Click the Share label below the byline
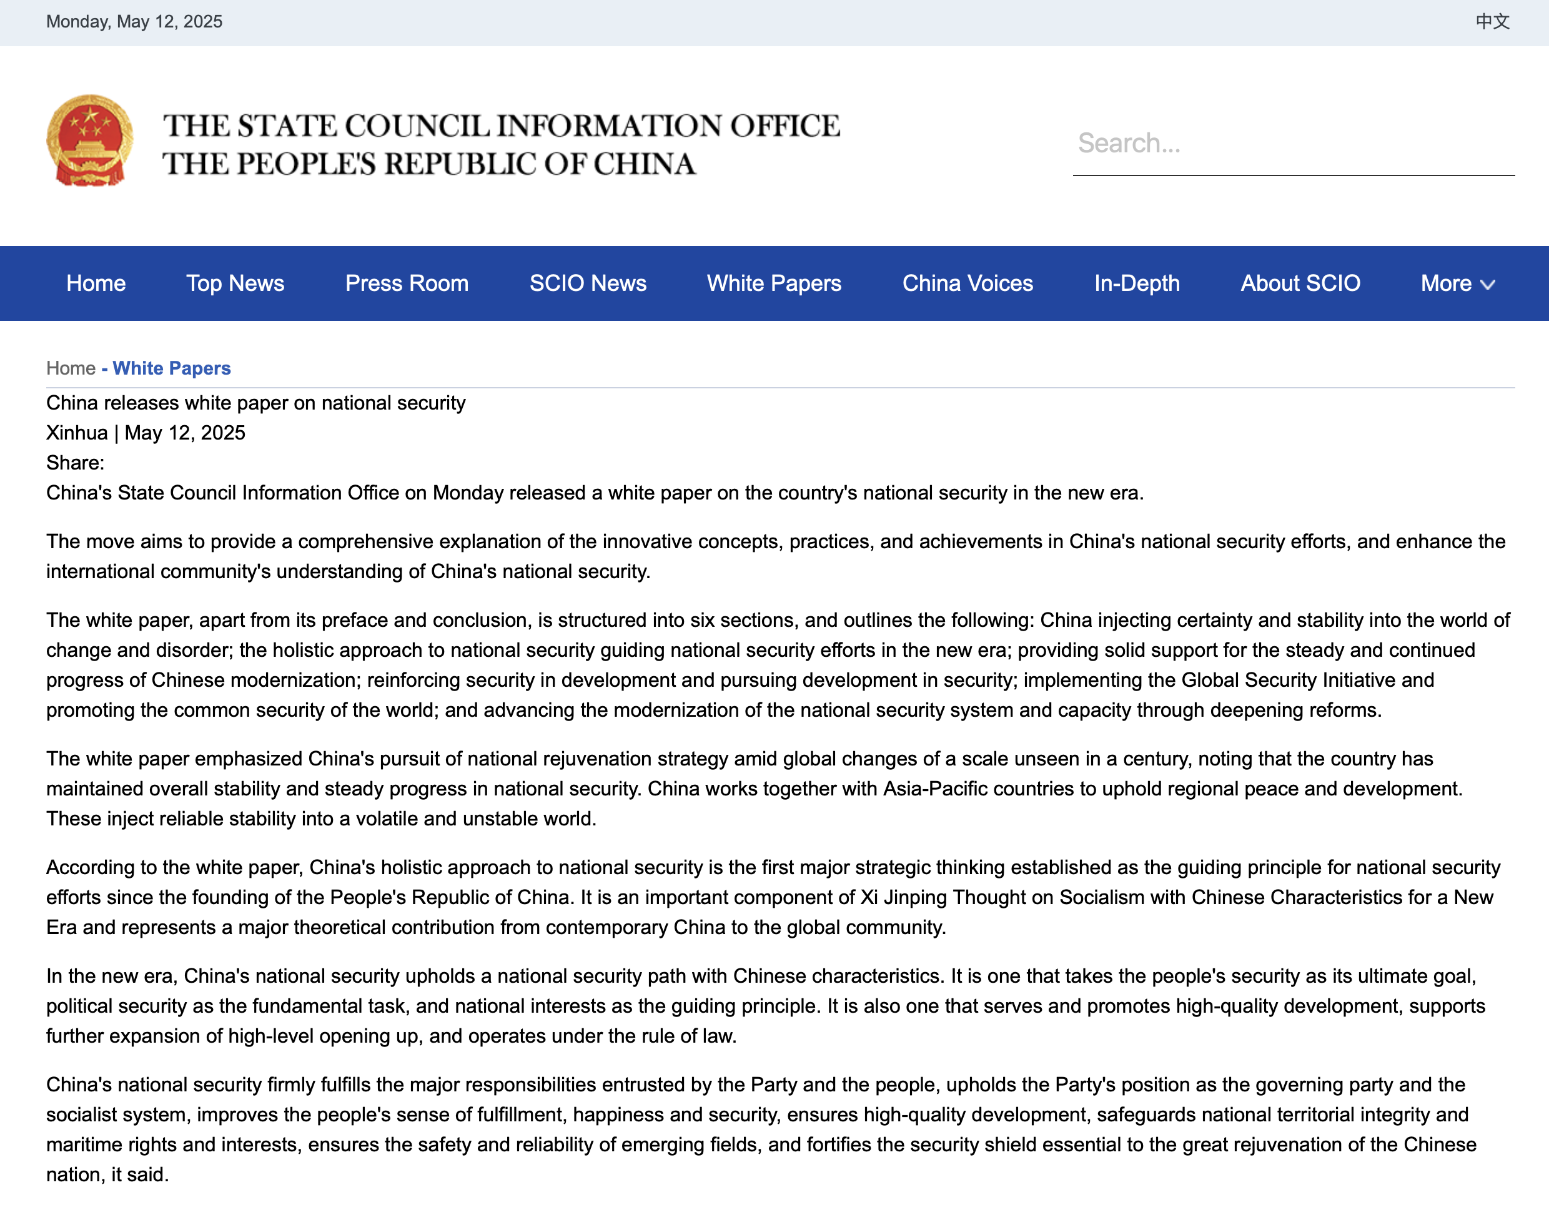The image size is (1549, 1210). point(75,463)
